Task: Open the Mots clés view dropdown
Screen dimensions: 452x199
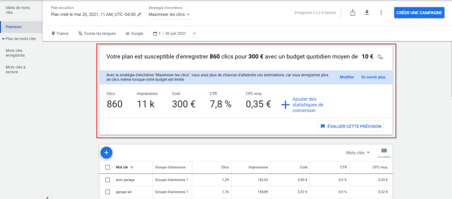Action: [x=358, y=153]
